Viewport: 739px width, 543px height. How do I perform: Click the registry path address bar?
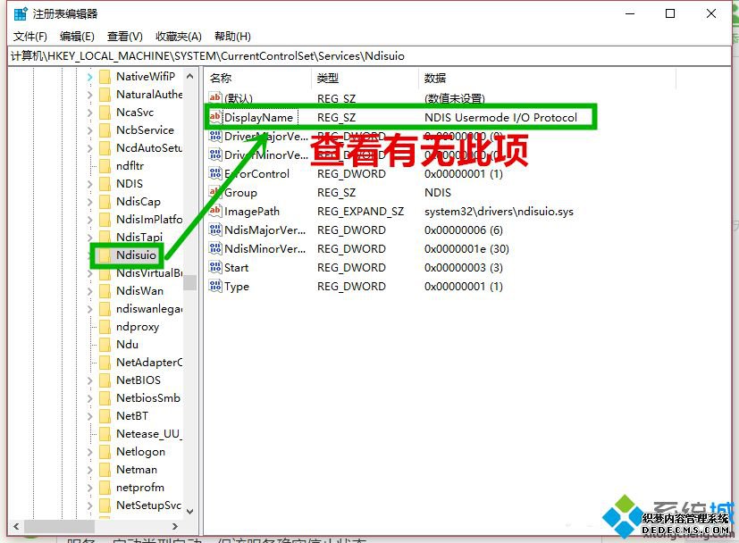point(370,56)
